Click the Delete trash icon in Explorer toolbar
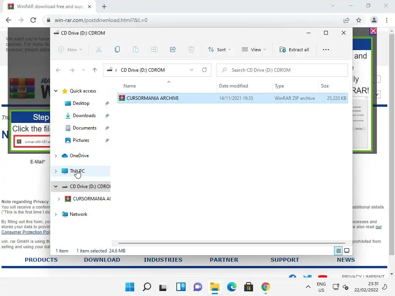The width and height of the screenshot is (395, 296). [x=191, y=50]
